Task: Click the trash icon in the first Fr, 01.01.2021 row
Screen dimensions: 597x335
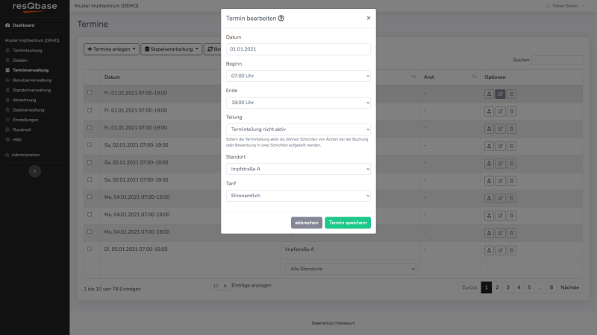Action: (511, 94)
